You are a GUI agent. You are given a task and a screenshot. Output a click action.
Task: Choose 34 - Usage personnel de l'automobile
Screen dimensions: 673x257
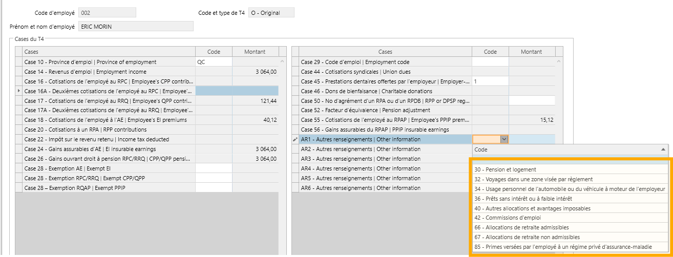tap(571, 189)
